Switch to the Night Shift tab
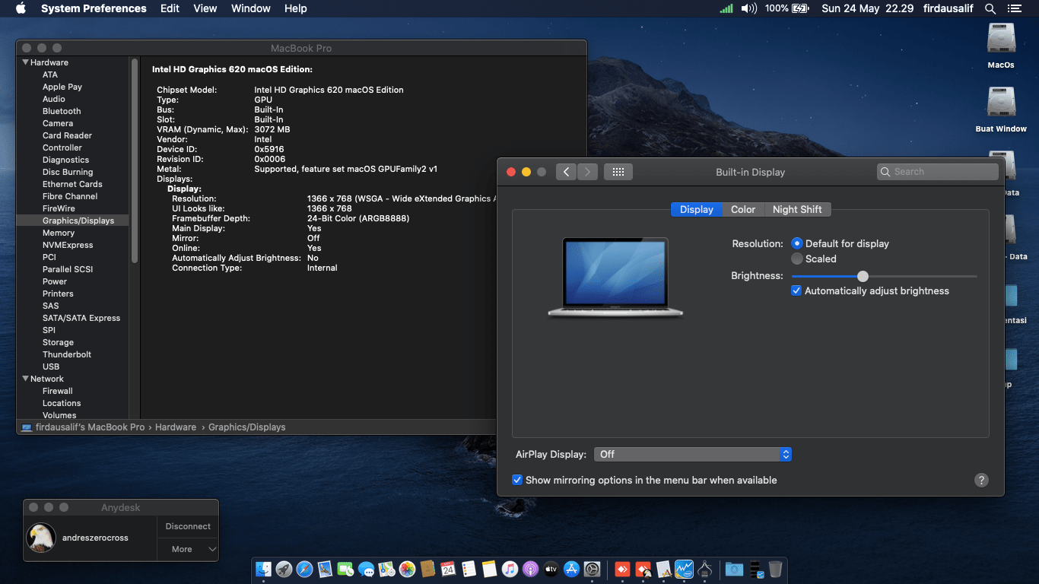 797,209
